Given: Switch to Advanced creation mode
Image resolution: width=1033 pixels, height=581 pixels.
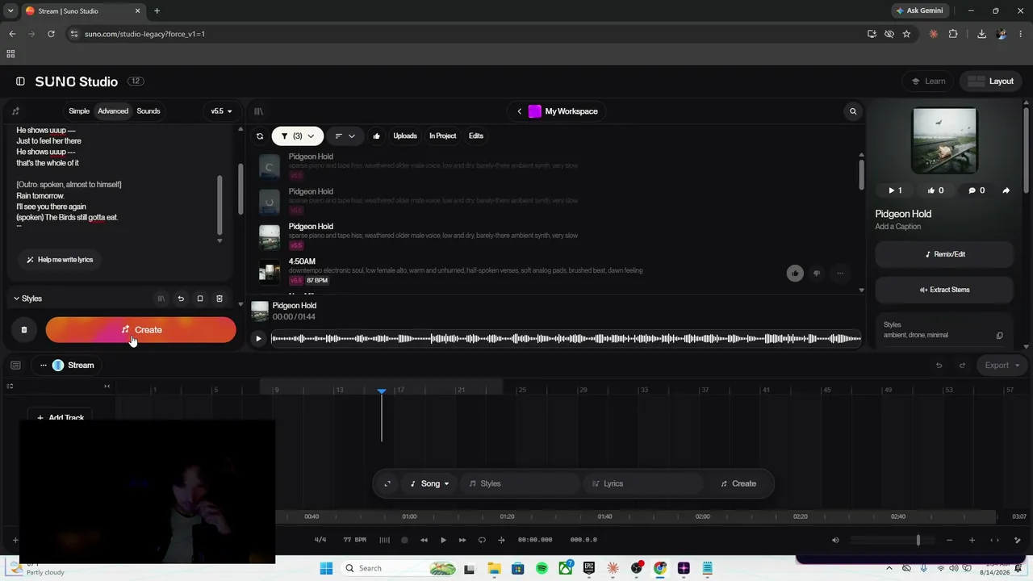Looking at the screenshot, I should point(113,111).
